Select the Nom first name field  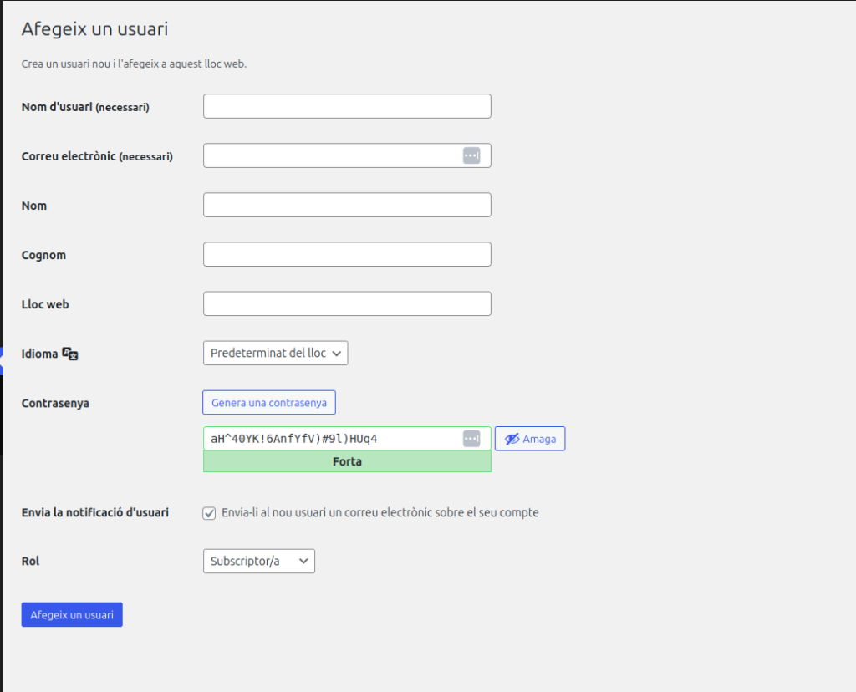tap(347, 206)
